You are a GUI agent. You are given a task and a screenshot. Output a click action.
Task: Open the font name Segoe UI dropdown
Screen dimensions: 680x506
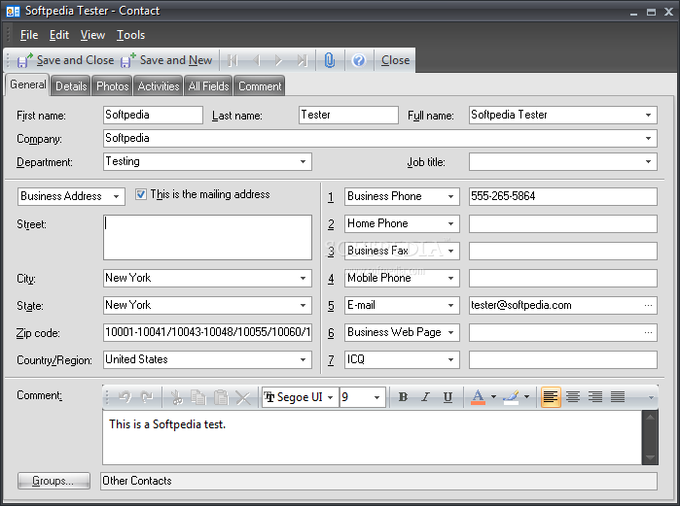[331, 397]
